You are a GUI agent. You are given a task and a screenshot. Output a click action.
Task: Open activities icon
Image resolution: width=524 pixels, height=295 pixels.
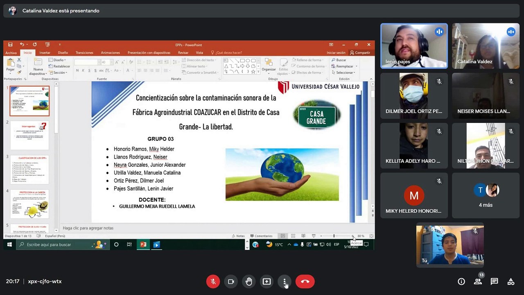point(511,281)
